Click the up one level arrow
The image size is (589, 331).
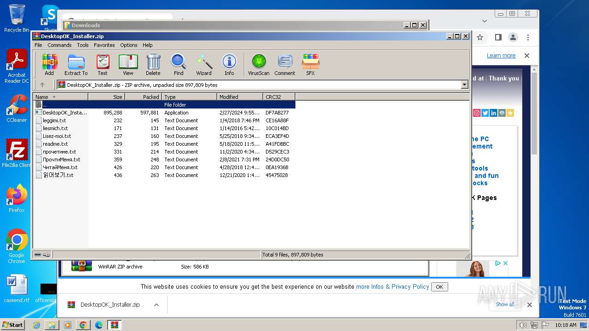pyautogui.click(x=42, y=85)
